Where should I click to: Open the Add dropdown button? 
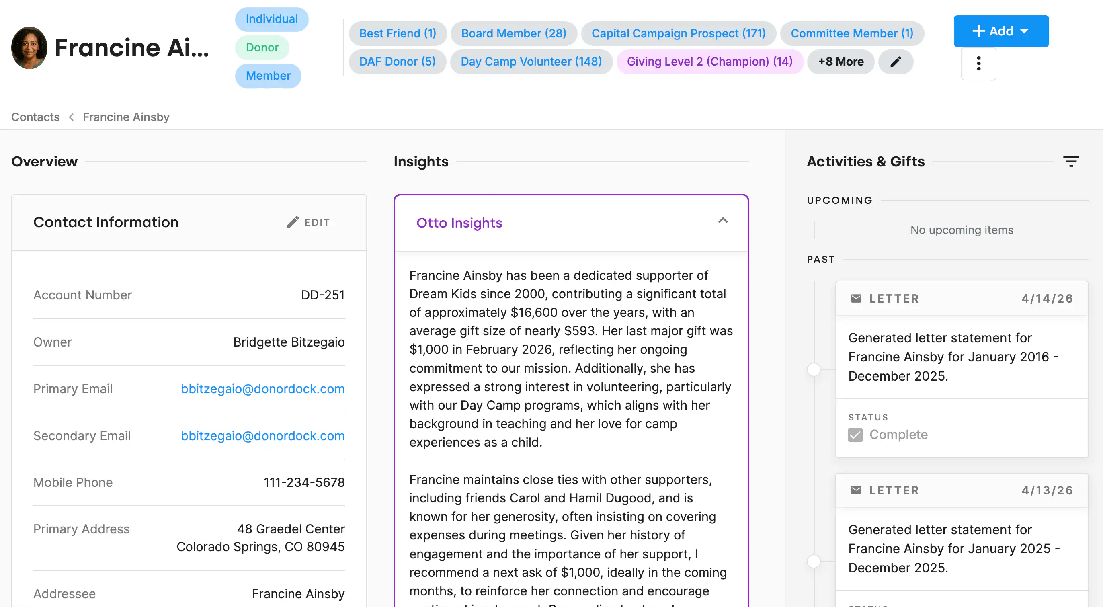[1001, 31]
